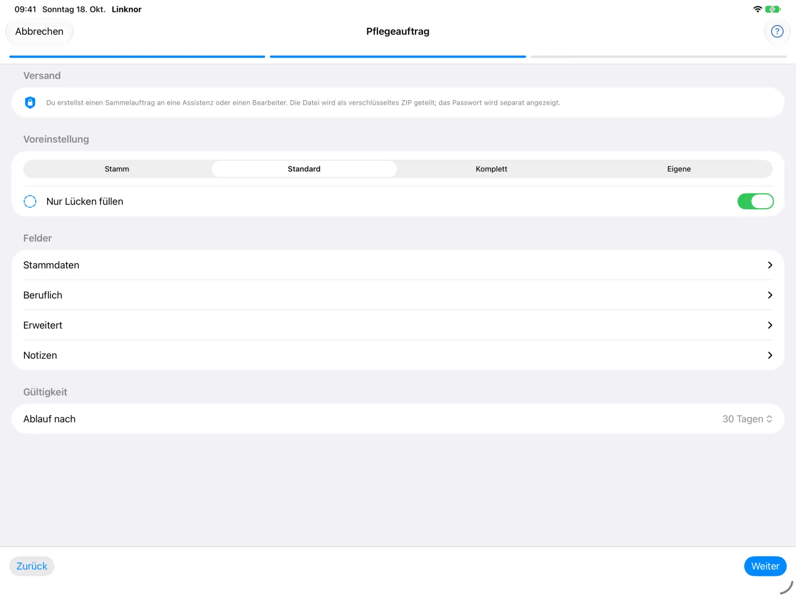Open the help question mark icon
The width and height of the screenshot is (796, 597).
click(777, 31)
